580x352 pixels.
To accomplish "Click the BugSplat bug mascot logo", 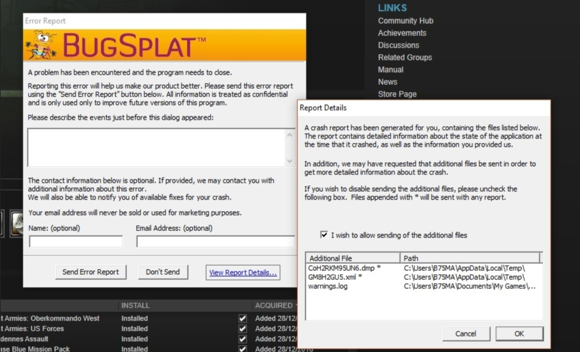I will pos(41,45).
